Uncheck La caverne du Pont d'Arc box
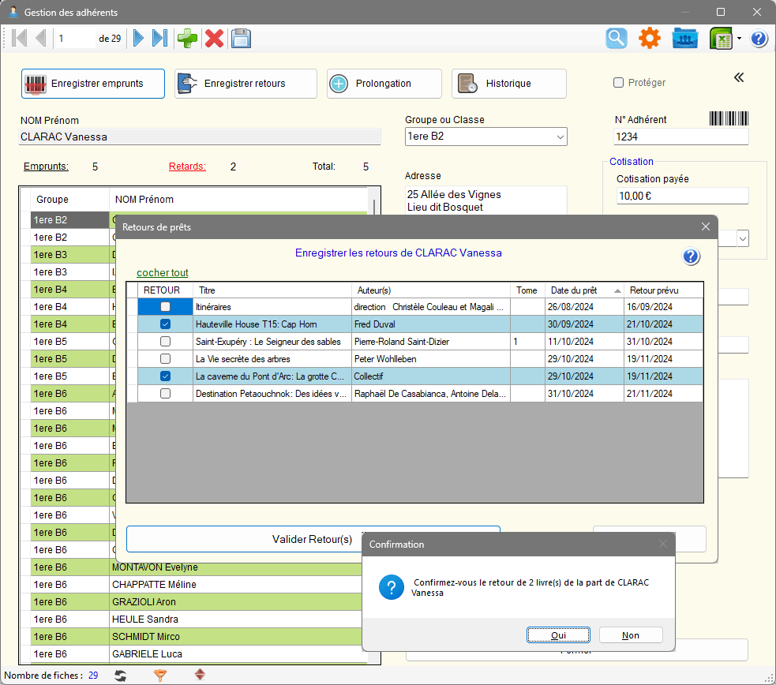 165,376
